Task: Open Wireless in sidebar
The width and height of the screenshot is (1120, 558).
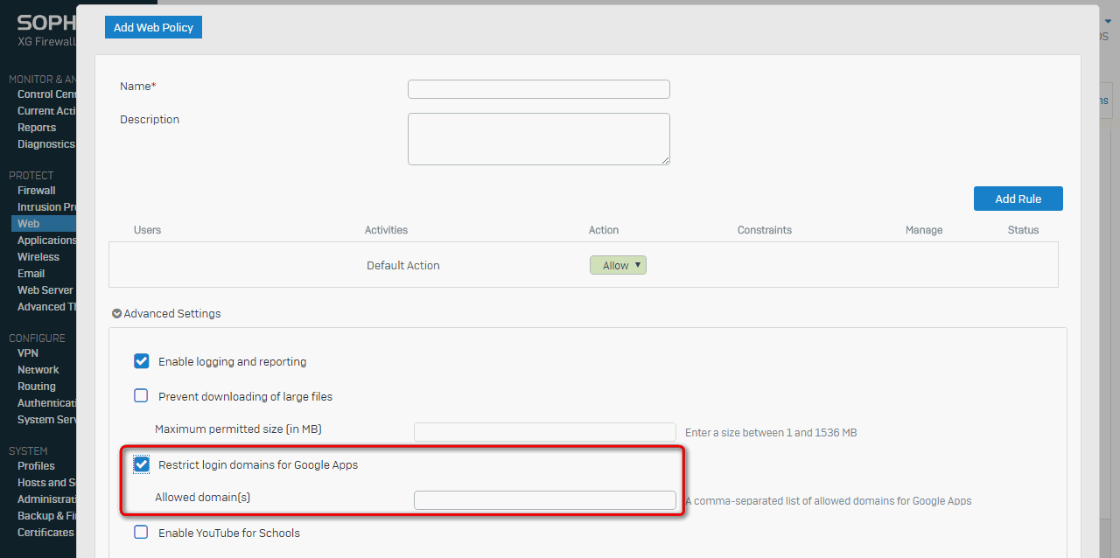Action: [38, 257]
